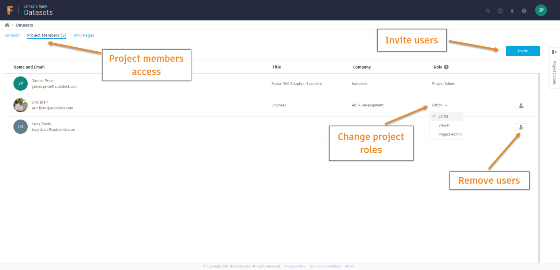Switch to the Content tab
The height and width of the screenshot is (270, 560).
[x=12, y=35]
